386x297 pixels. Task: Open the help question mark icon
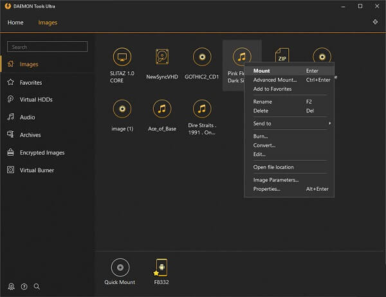pyautogui.click(x=24, y=287)
